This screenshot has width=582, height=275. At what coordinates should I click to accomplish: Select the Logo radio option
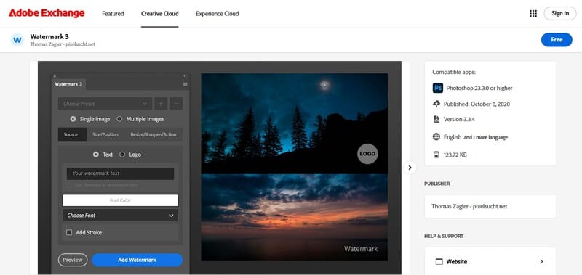pyautogui.click(x=122, y=155)
